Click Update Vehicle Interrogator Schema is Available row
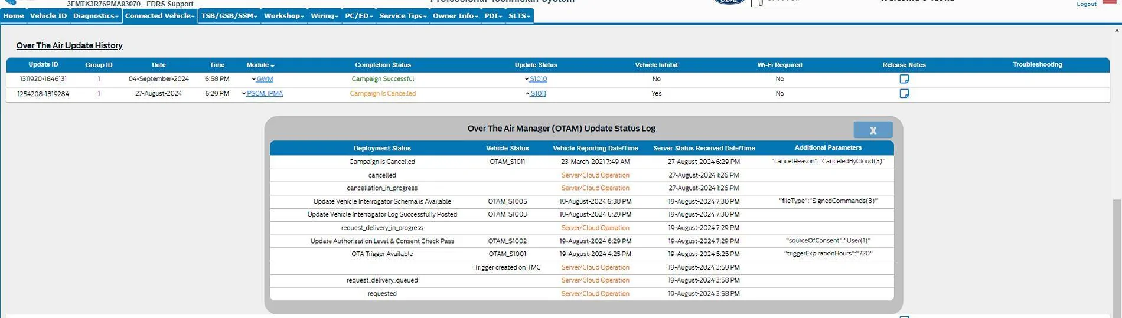The height and width of the screenshot is (318, 1122). pyautogui.click(x=382, y=201)
